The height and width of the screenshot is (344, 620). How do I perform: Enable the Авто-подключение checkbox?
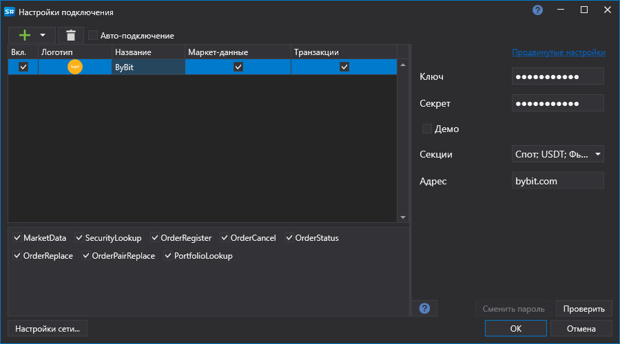[93, 35]
